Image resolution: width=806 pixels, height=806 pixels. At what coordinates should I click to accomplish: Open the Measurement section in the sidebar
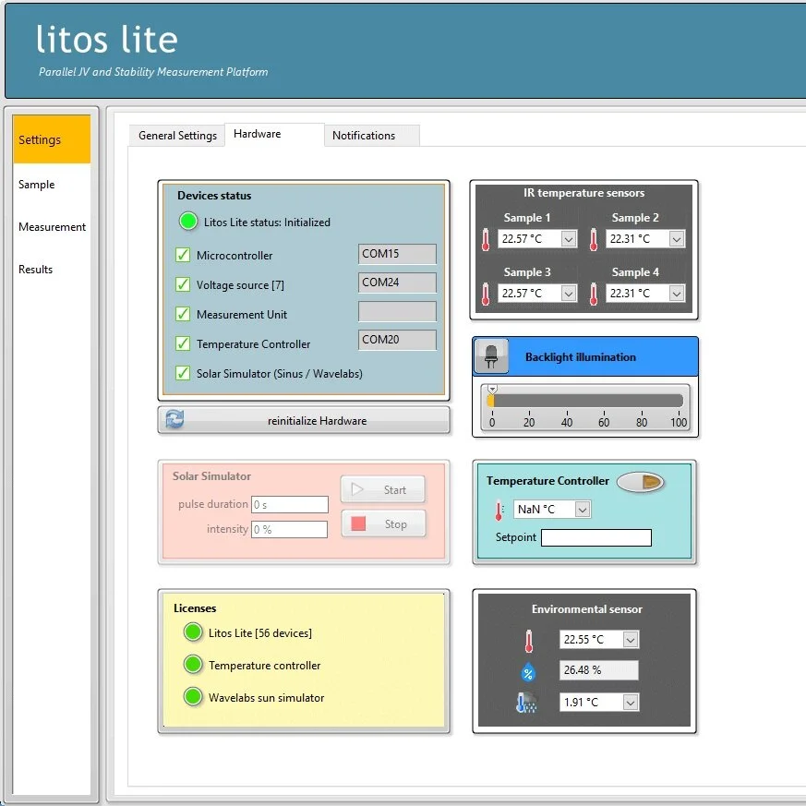click(x=52, y=226)
